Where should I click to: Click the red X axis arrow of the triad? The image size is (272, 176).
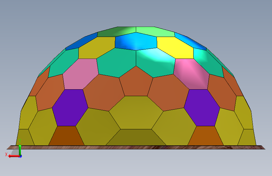(13, 156)
